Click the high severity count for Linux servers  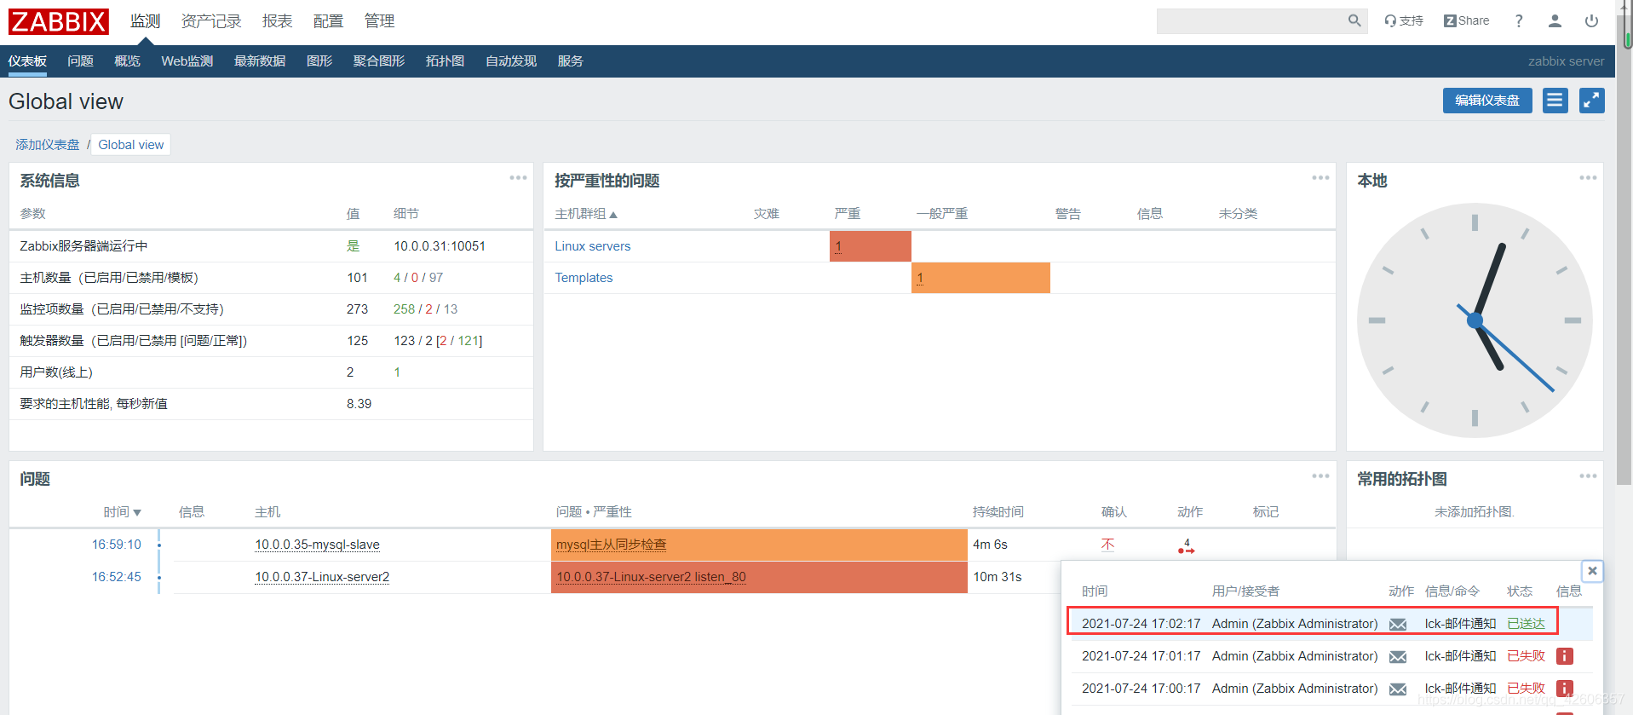click(x=838, y=247)
